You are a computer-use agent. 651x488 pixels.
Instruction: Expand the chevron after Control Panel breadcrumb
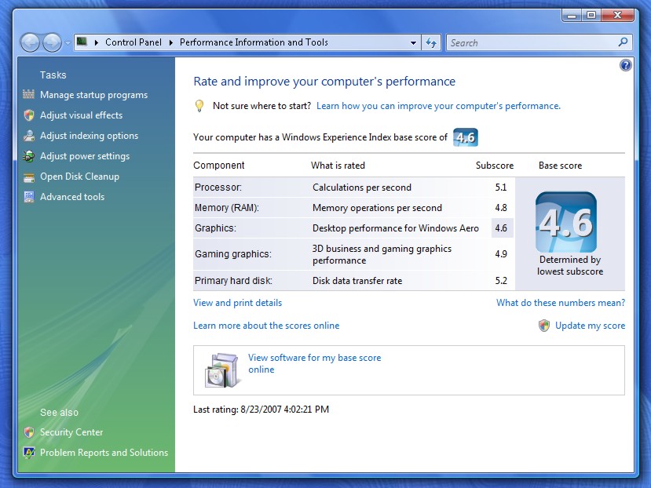(x=170, y=42)
